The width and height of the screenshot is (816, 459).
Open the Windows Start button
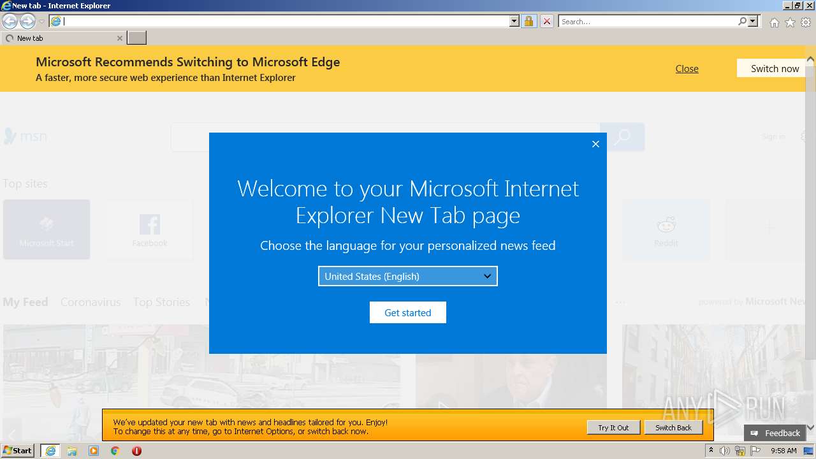point(18,451)
